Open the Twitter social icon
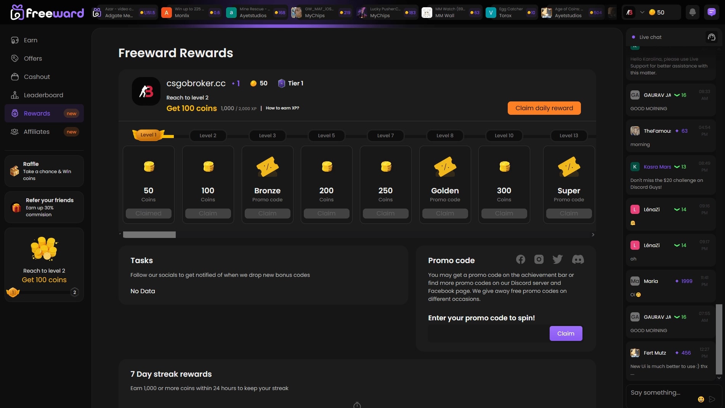 point(558,259)
